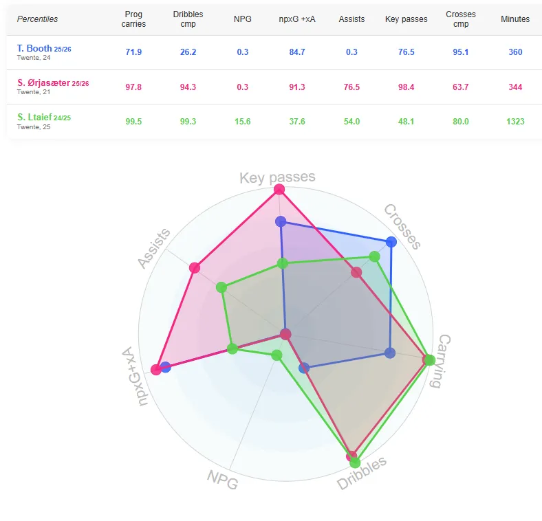Click the Dribbles cmp column header
The height and width of the screenshot is (521, 542).
tap(186, 19)
